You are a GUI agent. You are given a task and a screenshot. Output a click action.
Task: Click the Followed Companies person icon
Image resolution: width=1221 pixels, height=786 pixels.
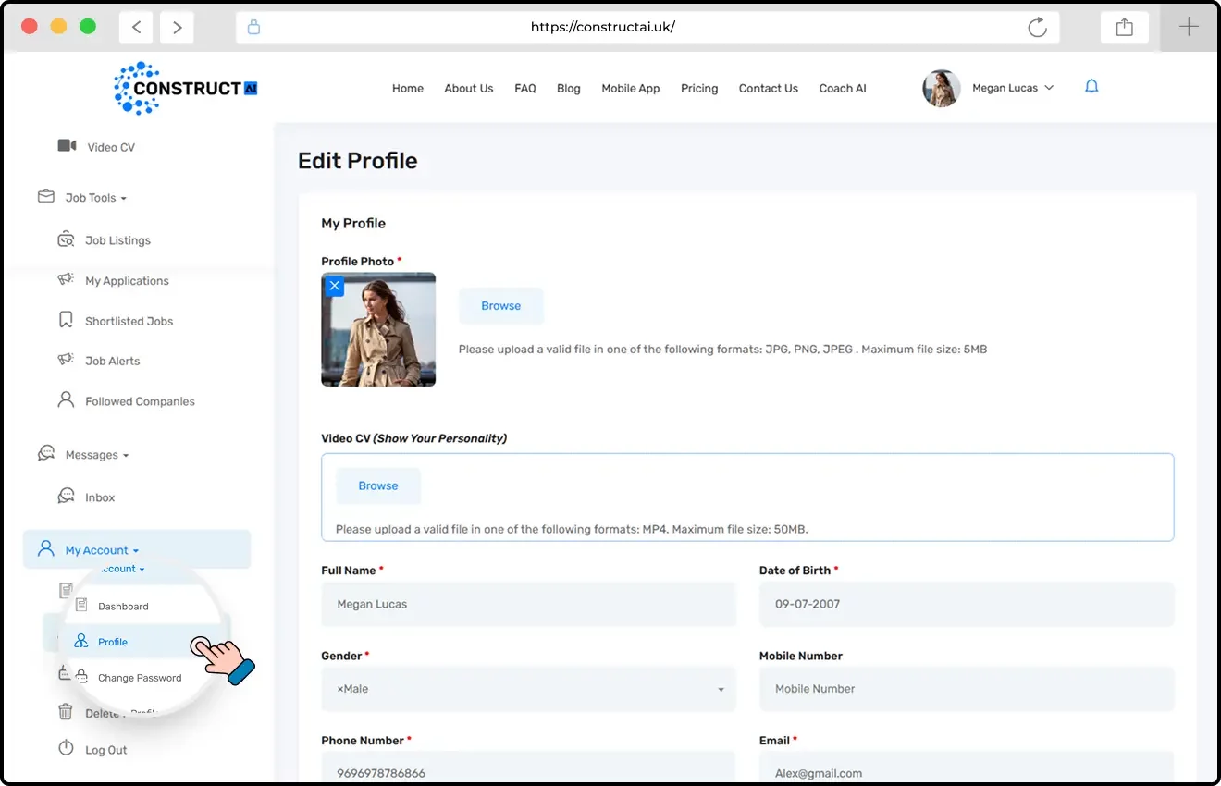[x=66, y=400]
